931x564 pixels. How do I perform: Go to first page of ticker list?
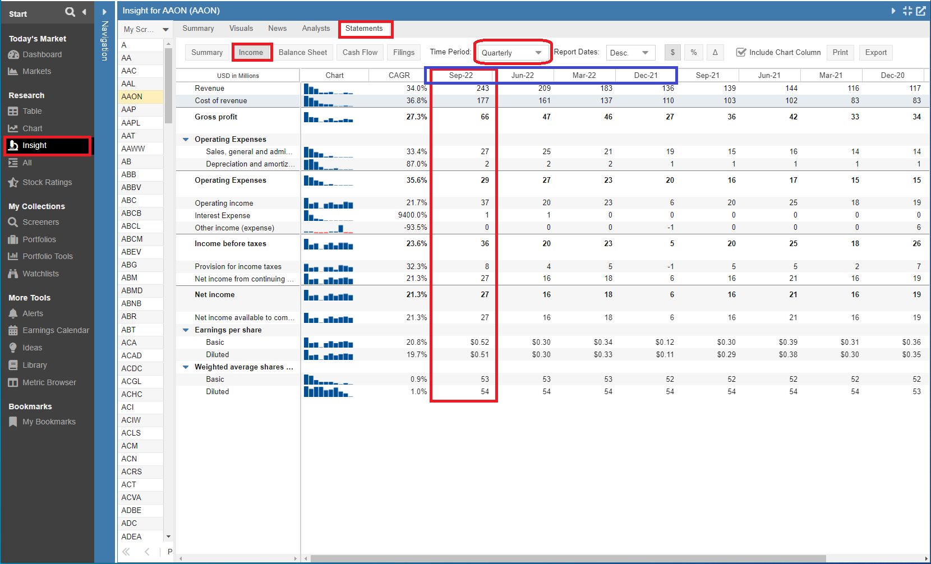tap(126, 552)
